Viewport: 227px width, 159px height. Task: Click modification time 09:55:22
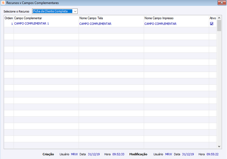[212, 154]
